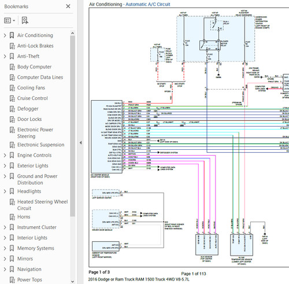Click the Engine Controls bookmark icon
The width and height of the screenshot is (289, 284).
12,155
